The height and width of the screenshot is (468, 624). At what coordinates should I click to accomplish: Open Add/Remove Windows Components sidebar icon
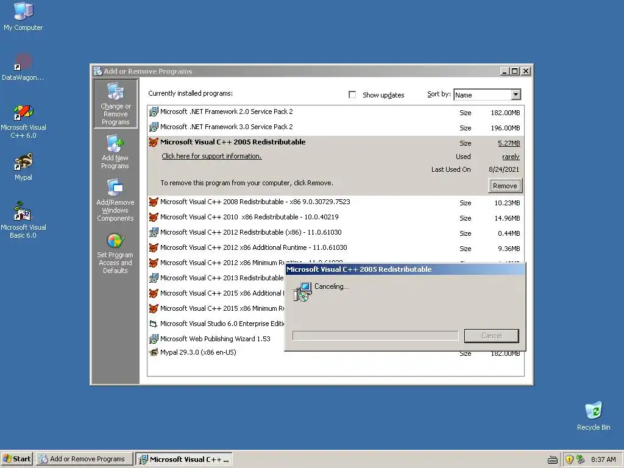[115, 200]
